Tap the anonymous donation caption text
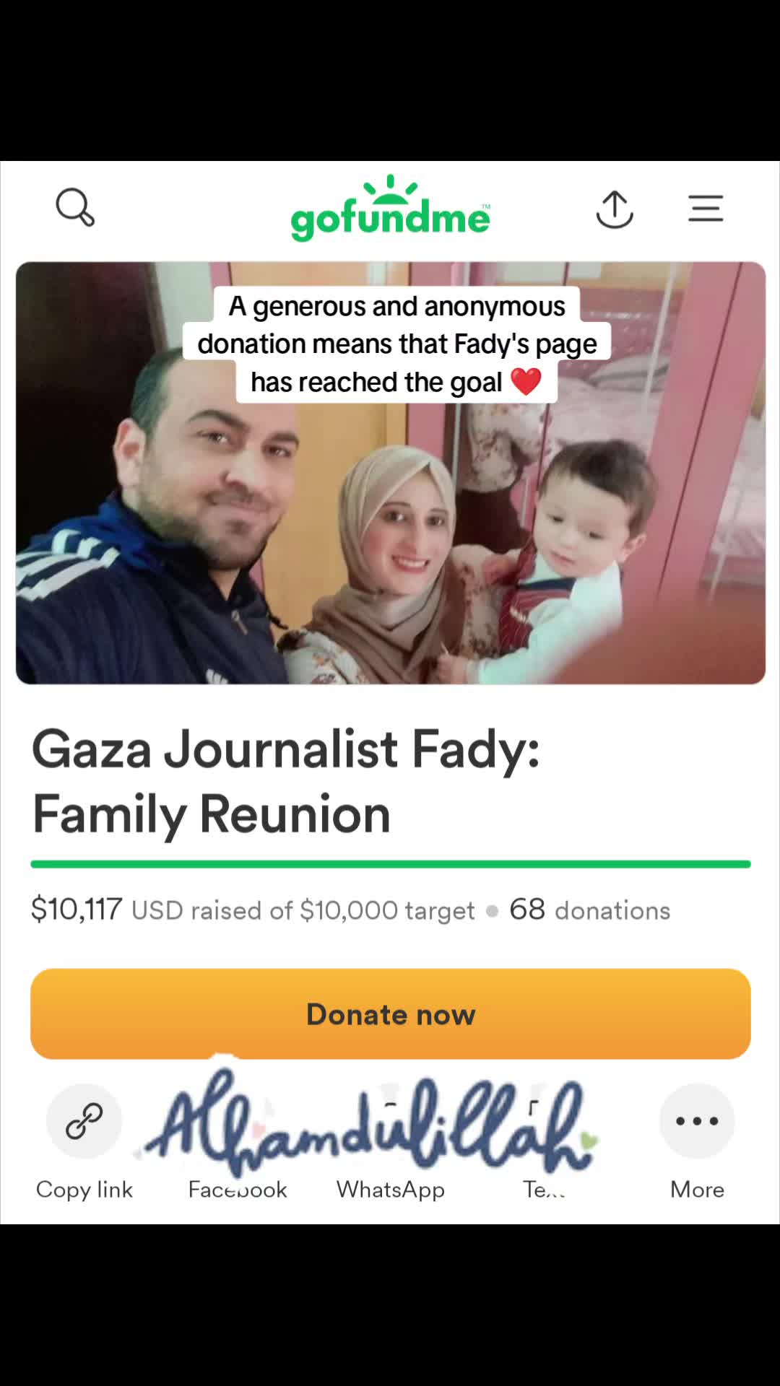This screenshot has height=1386, width=780. click(396, 344)
